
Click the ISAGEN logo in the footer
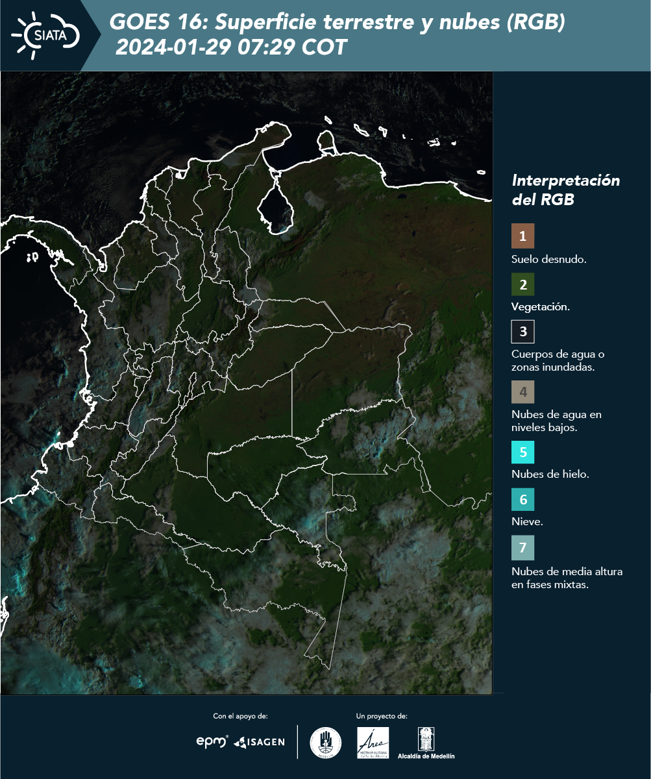pyautogui.click(x=259, y=742)
